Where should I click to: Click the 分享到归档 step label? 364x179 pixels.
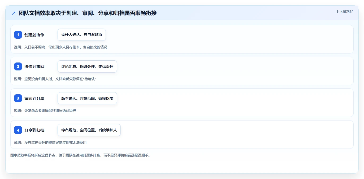click(x=34, y=130)
